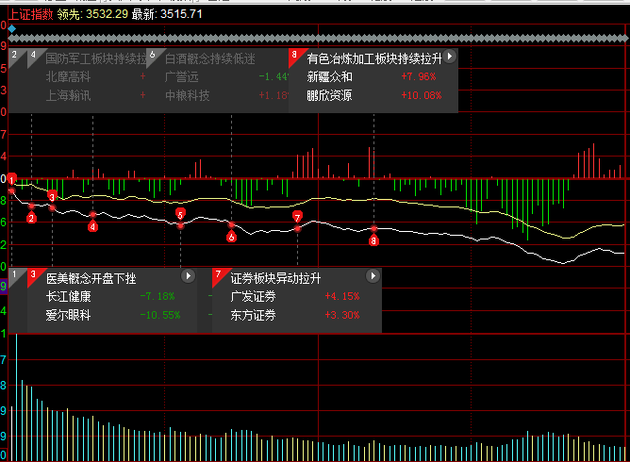
Task: Click the +3.30% change value
Action: point(342,315)
